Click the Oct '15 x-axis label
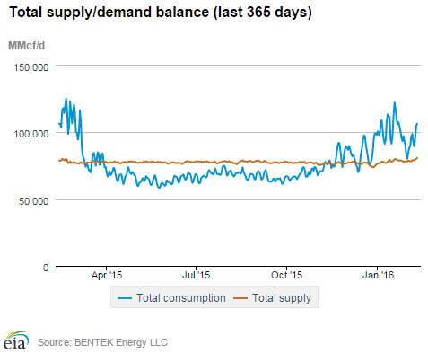 click(287, 275)
